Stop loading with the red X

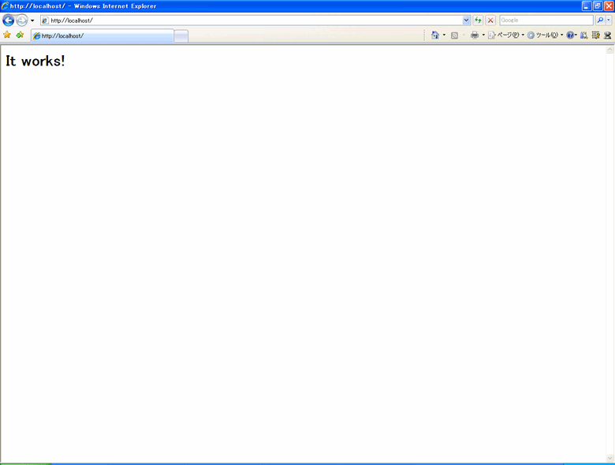[490, 20]
